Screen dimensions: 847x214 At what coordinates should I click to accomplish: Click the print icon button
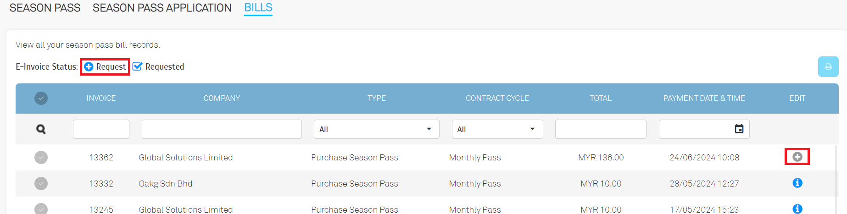point(828,67)
